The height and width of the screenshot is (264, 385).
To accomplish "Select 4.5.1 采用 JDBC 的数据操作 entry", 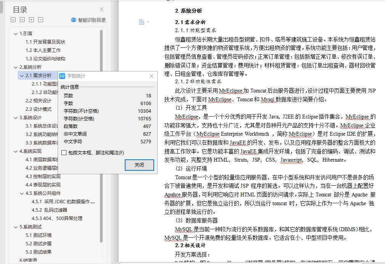I will pos(63,202).
